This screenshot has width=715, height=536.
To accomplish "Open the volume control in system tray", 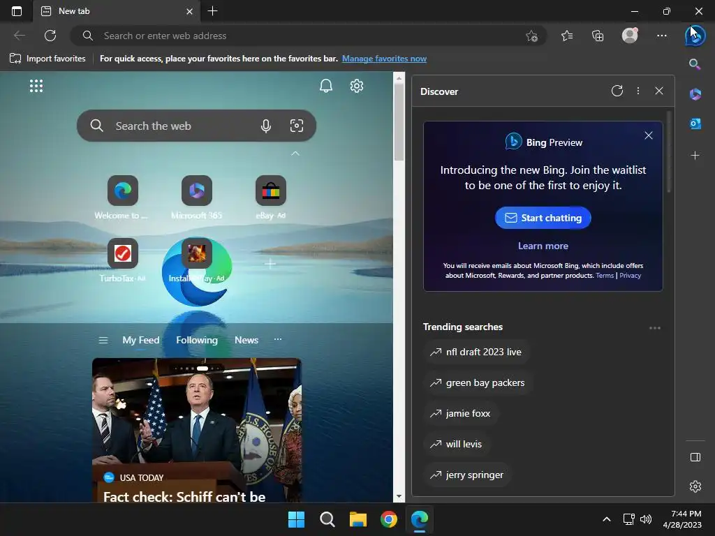I will tap(646, 519).
